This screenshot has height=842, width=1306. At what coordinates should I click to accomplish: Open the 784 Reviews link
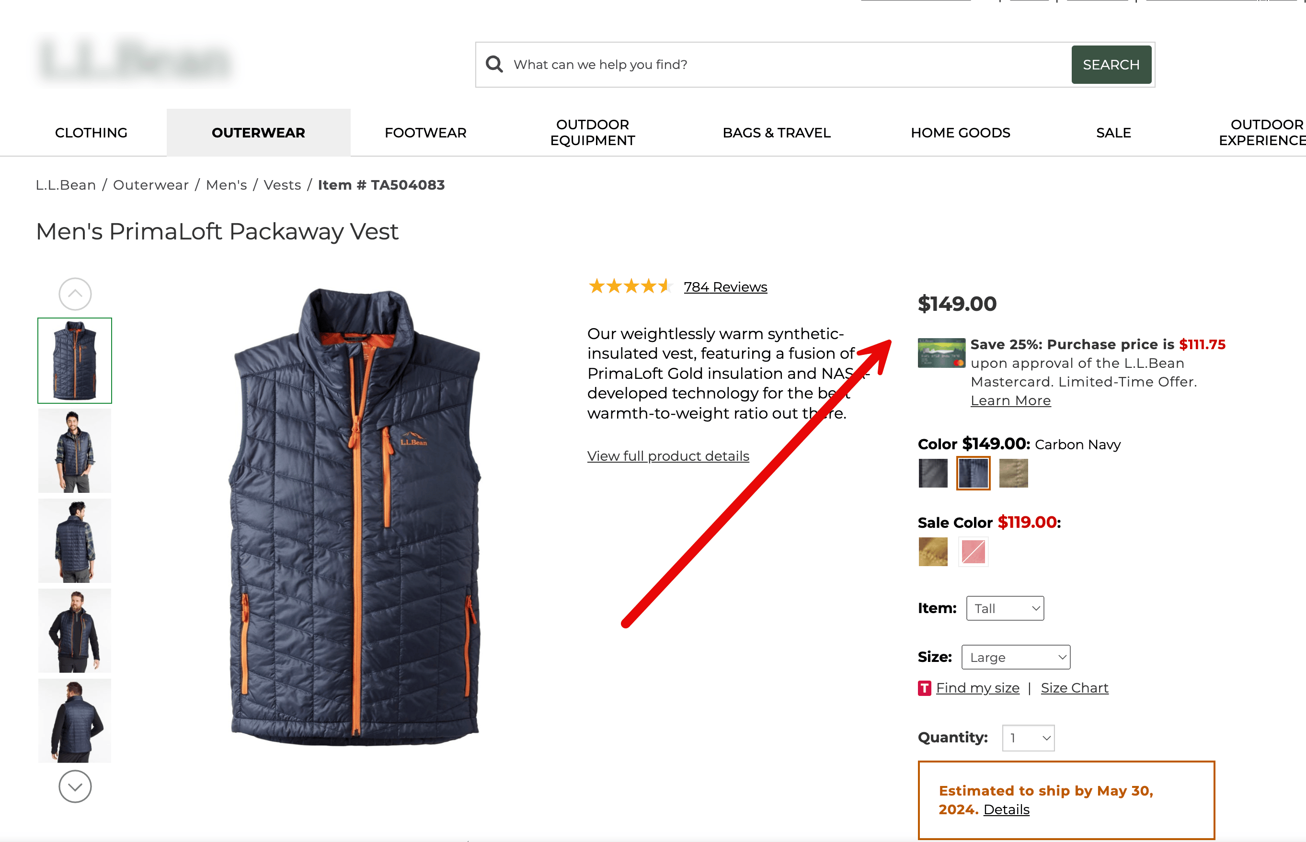(725, 286)
